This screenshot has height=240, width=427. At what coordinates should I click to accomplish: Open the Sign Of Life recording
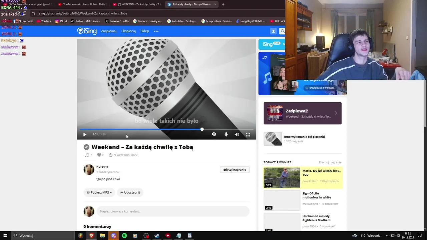(317, 195)
